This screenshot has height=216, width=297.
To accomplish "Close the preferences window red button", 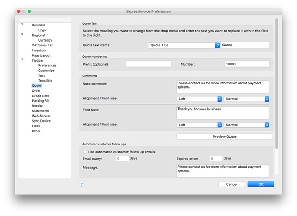I will click(18, 11).
